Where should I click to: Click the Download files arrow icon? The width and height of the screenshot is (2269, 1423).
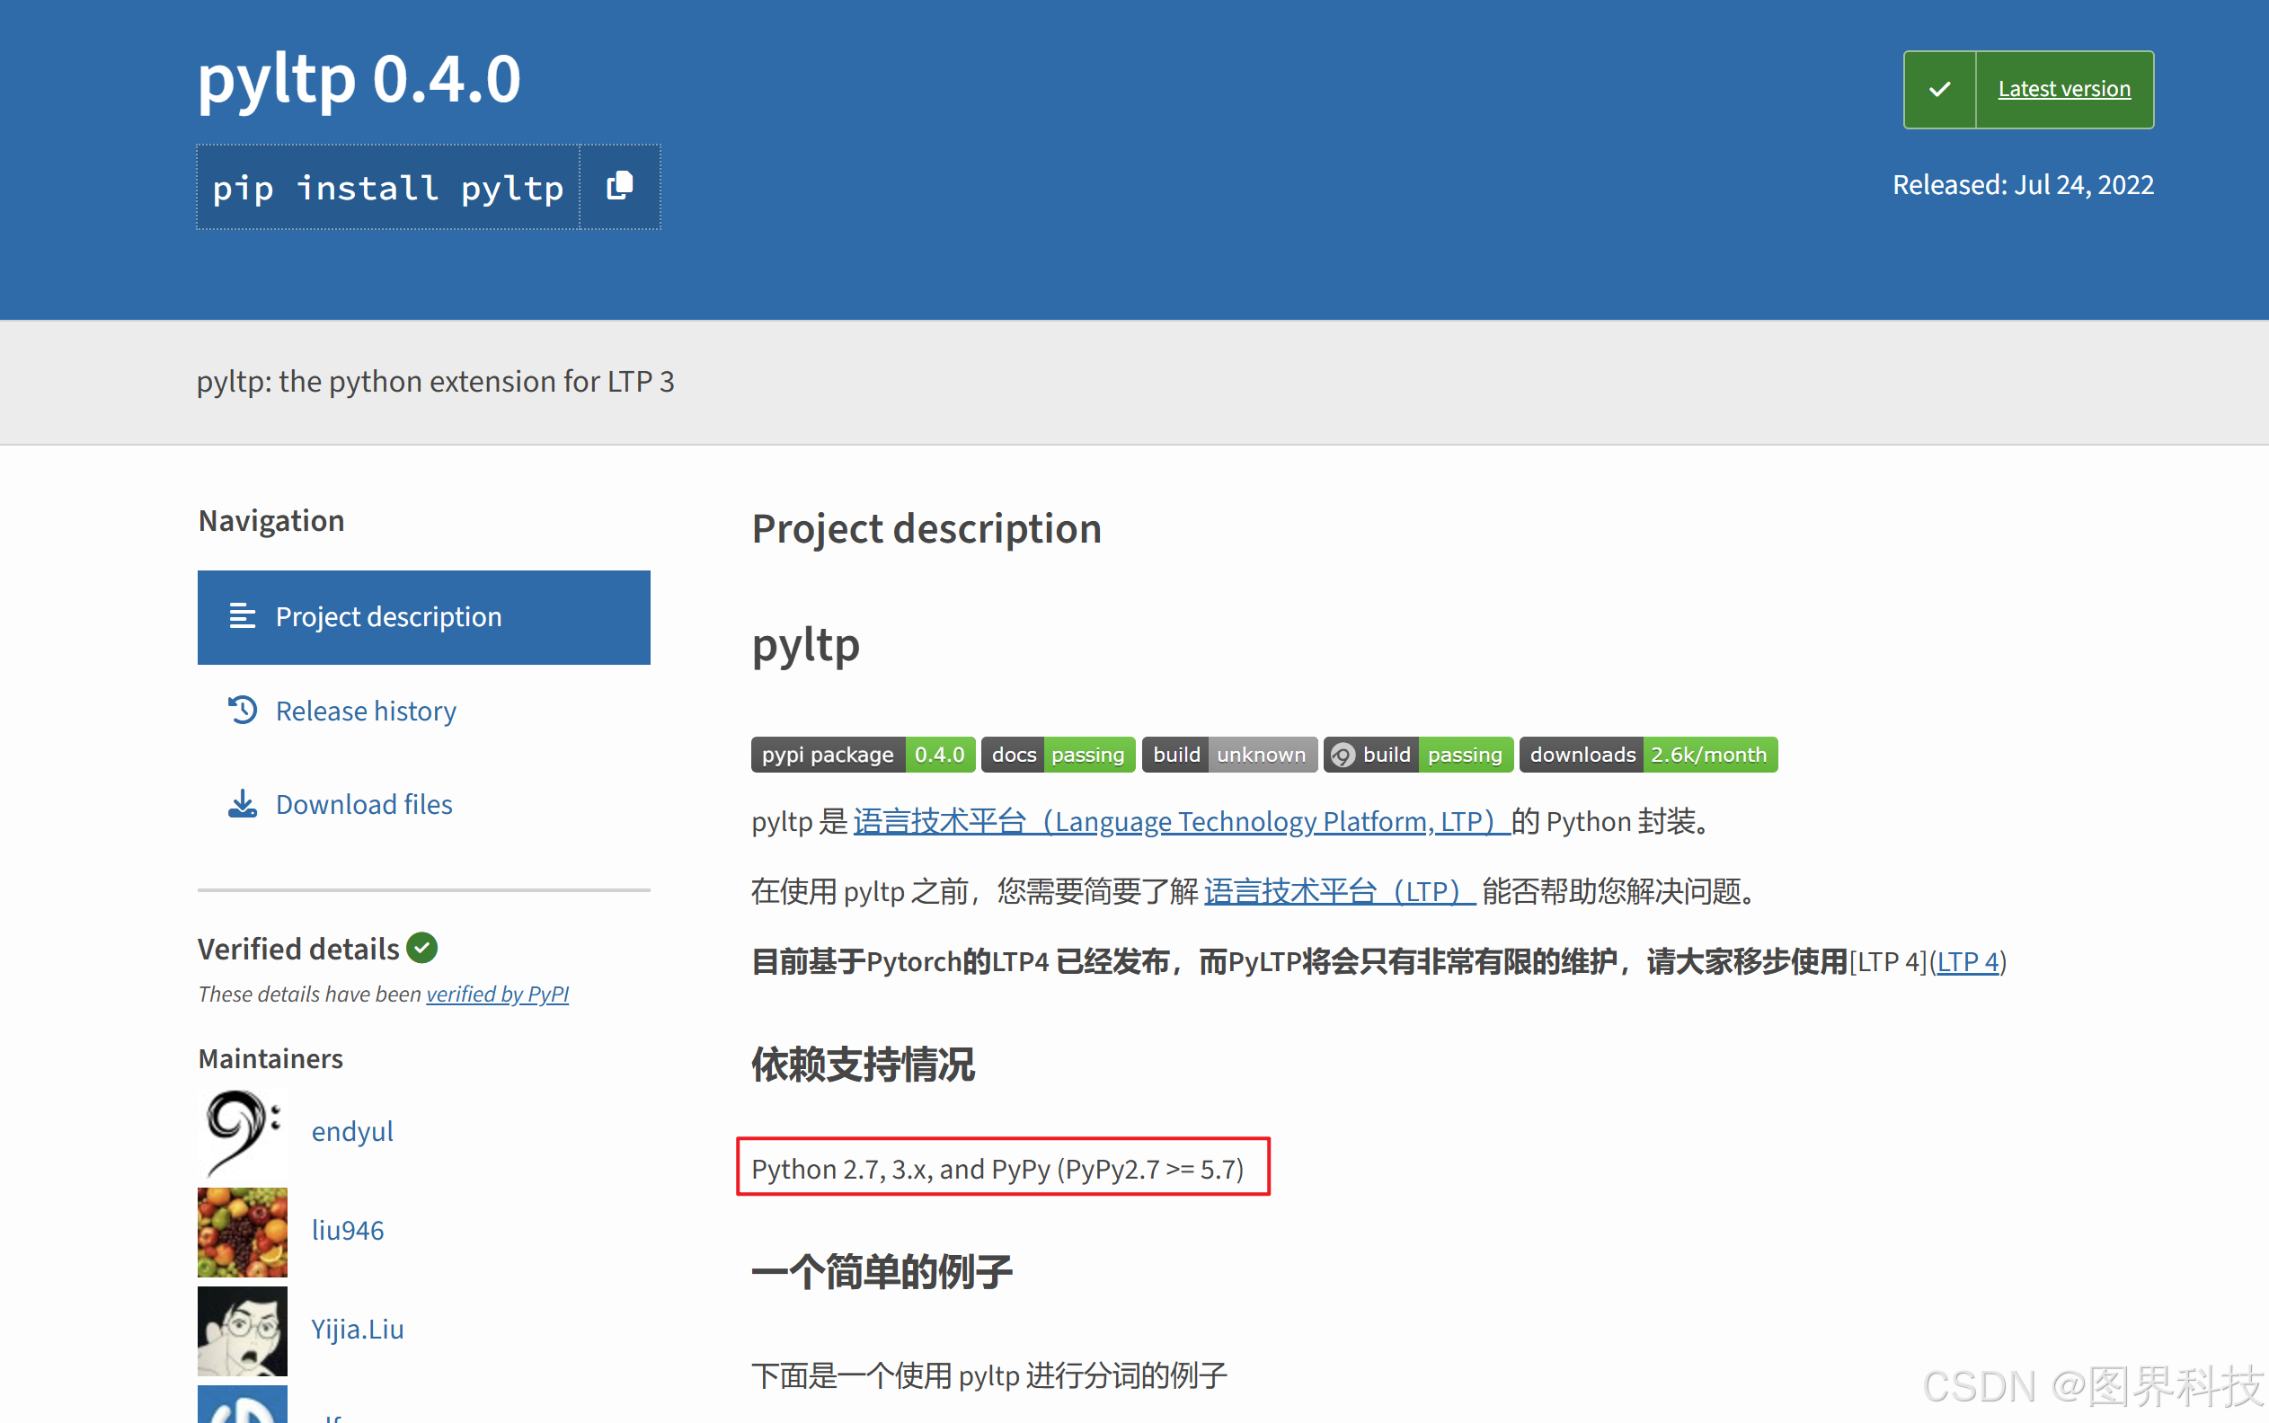[x=242, y=804]
